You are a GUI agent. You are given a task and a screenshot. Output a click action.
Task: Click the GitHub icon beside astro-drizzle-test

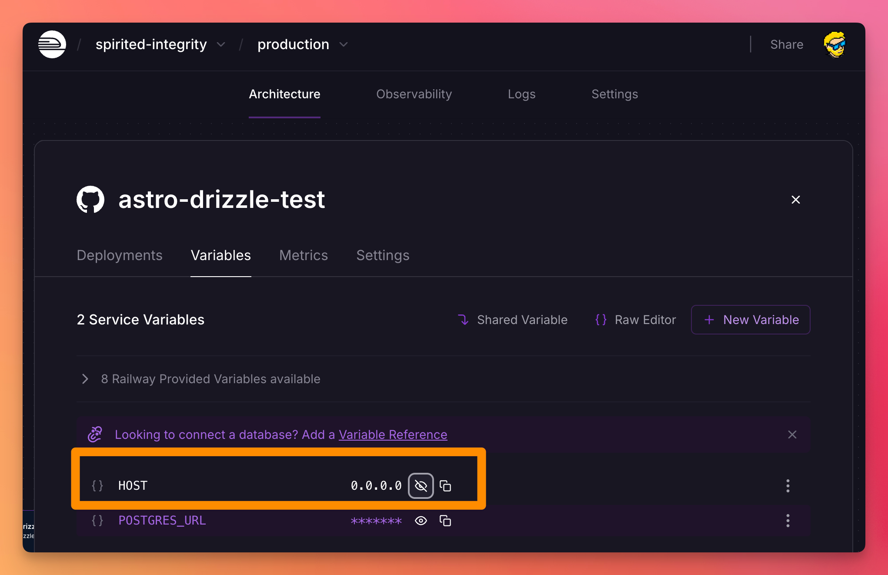90,200
